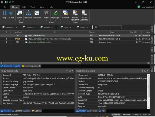The width and height of the screenshot is (155, 117).
Task: Click the search magnifier icon
Action: coord(96,27)
